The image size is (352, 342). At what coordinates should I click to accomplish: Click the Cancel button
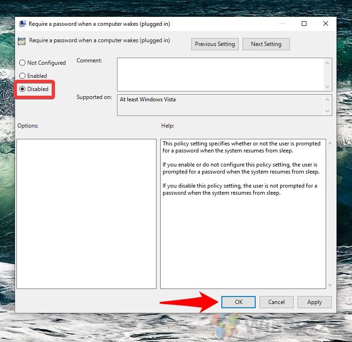(x=276, y=302)
